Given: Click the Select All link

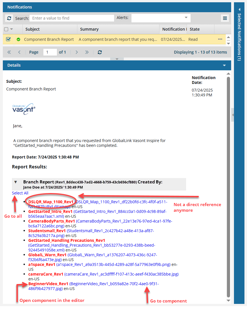Looking at the screenshot, I should [x=20, y=193].
